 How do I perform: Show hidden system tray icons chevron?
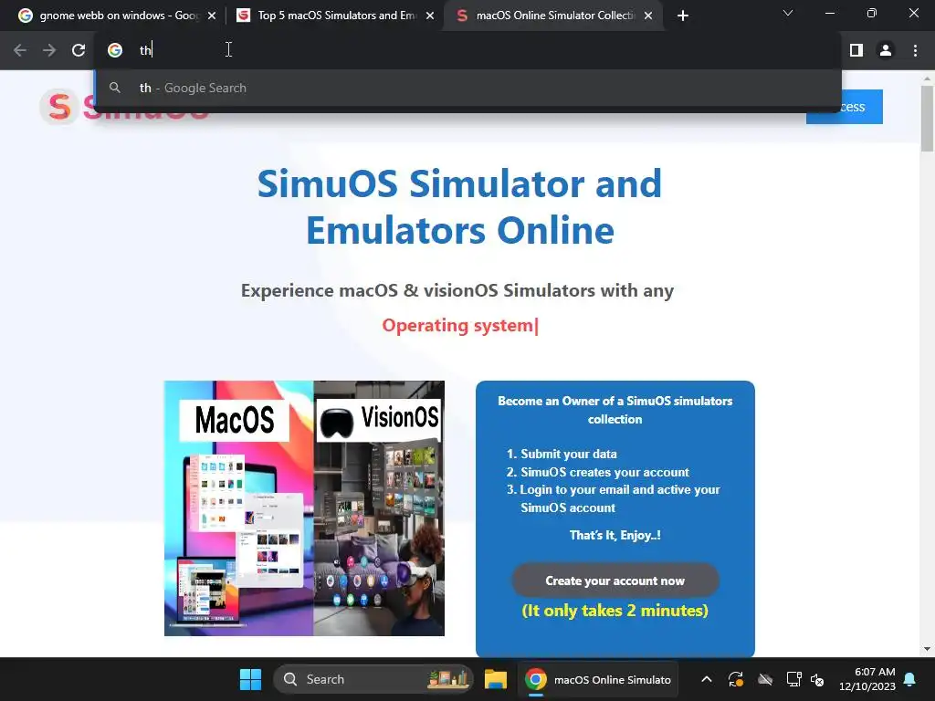[x=707, y=679]
